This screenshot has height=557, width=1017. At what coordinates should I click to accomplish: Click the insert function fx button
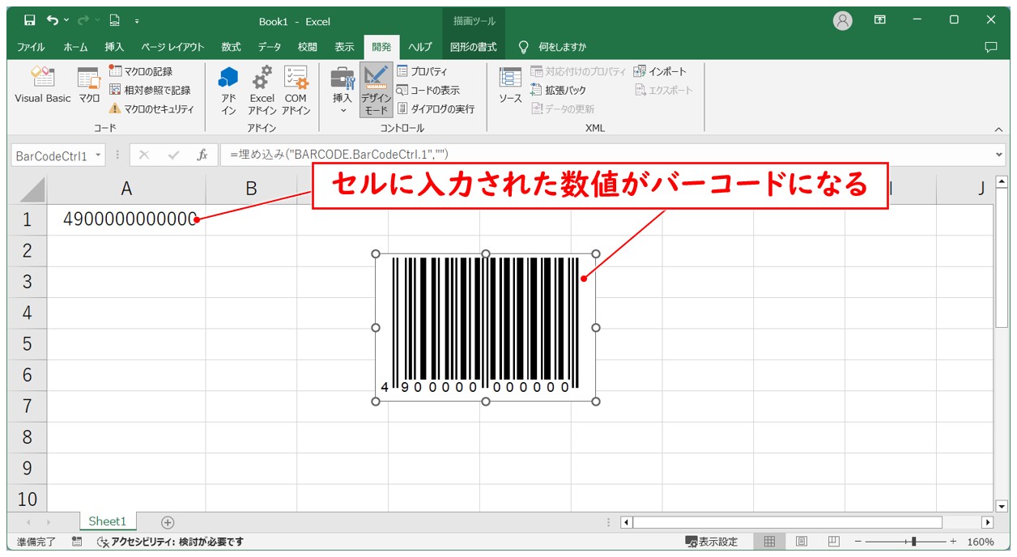pyautogui.click(x=202, y=155)
